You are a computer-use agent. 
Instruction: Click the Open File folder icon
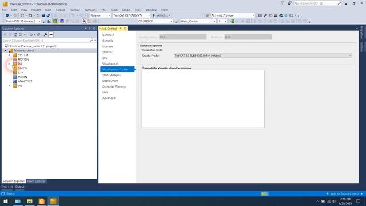click(38, 15)
